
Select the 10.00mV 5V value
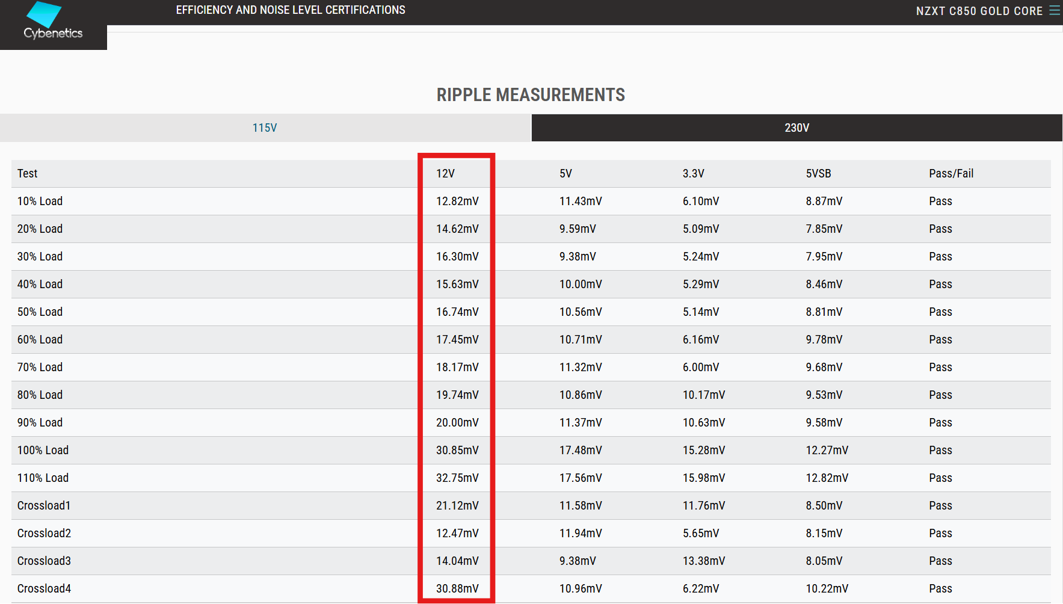581,284
